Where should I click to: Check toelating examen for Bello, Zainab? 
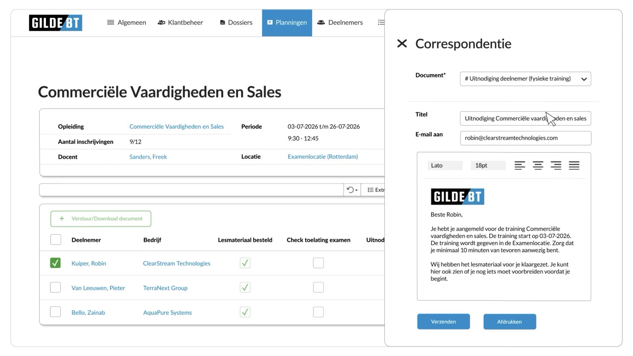pyautogui.click(x=318, y=312)
